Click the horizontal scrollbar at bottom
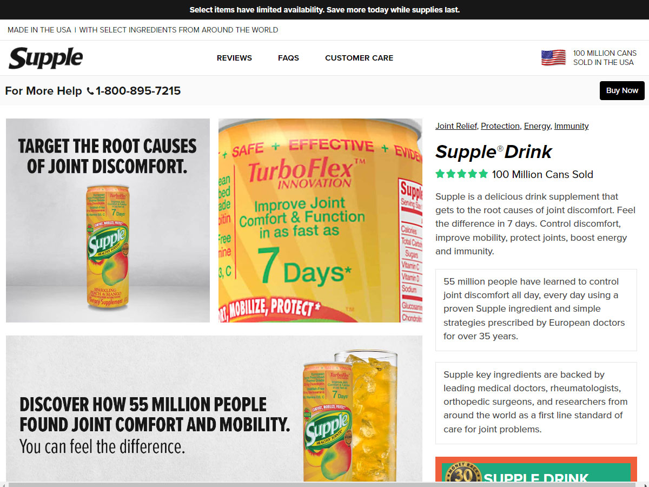Image resolution: width=649 pixels, height=487 pixels. 325,484
